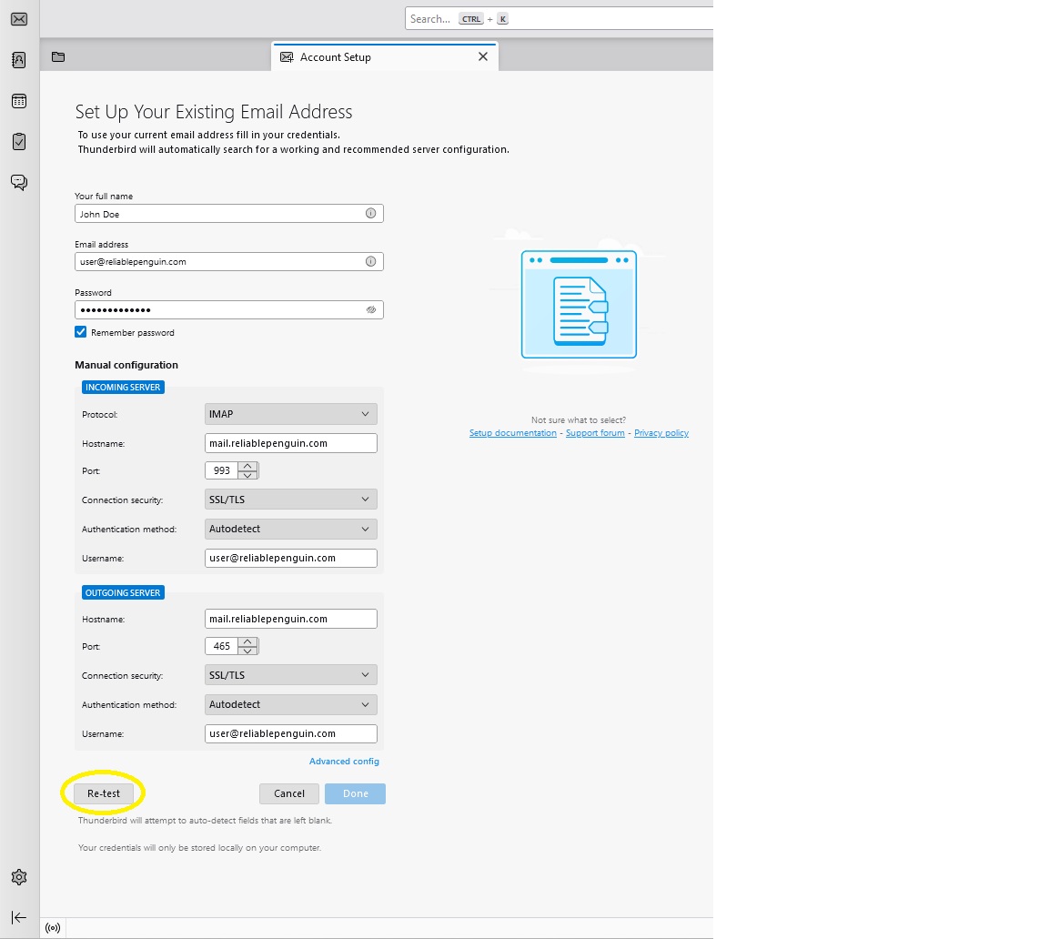Open the Address Book icon

click(x=18, y=60)
